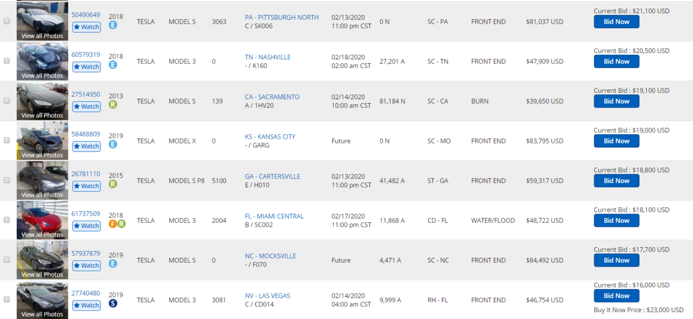Tick the checkbox for lot 61737509
Screen dimensions: 693x319
7,219
